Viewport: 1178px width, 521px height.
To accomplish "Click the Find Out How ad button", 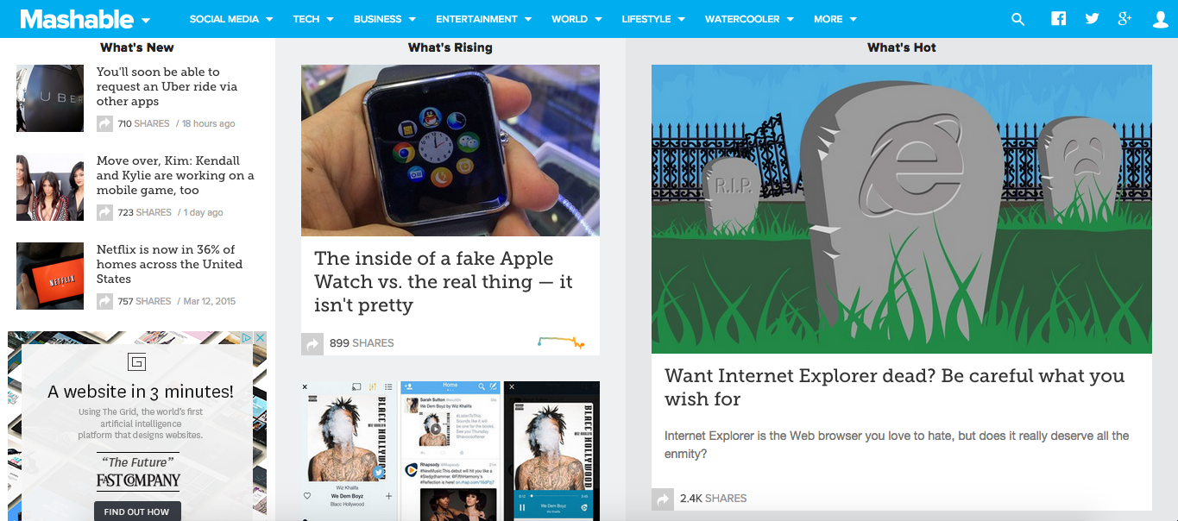I will tap(137, 512).
